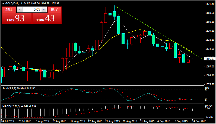Click the BUY button
216x124 pixels.
(x=54, y=9)
